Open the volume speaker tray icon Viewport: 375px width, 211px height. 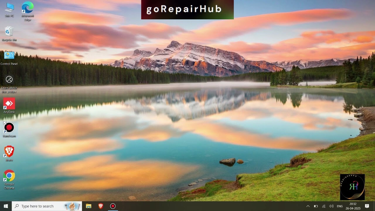tap(331, 206)
